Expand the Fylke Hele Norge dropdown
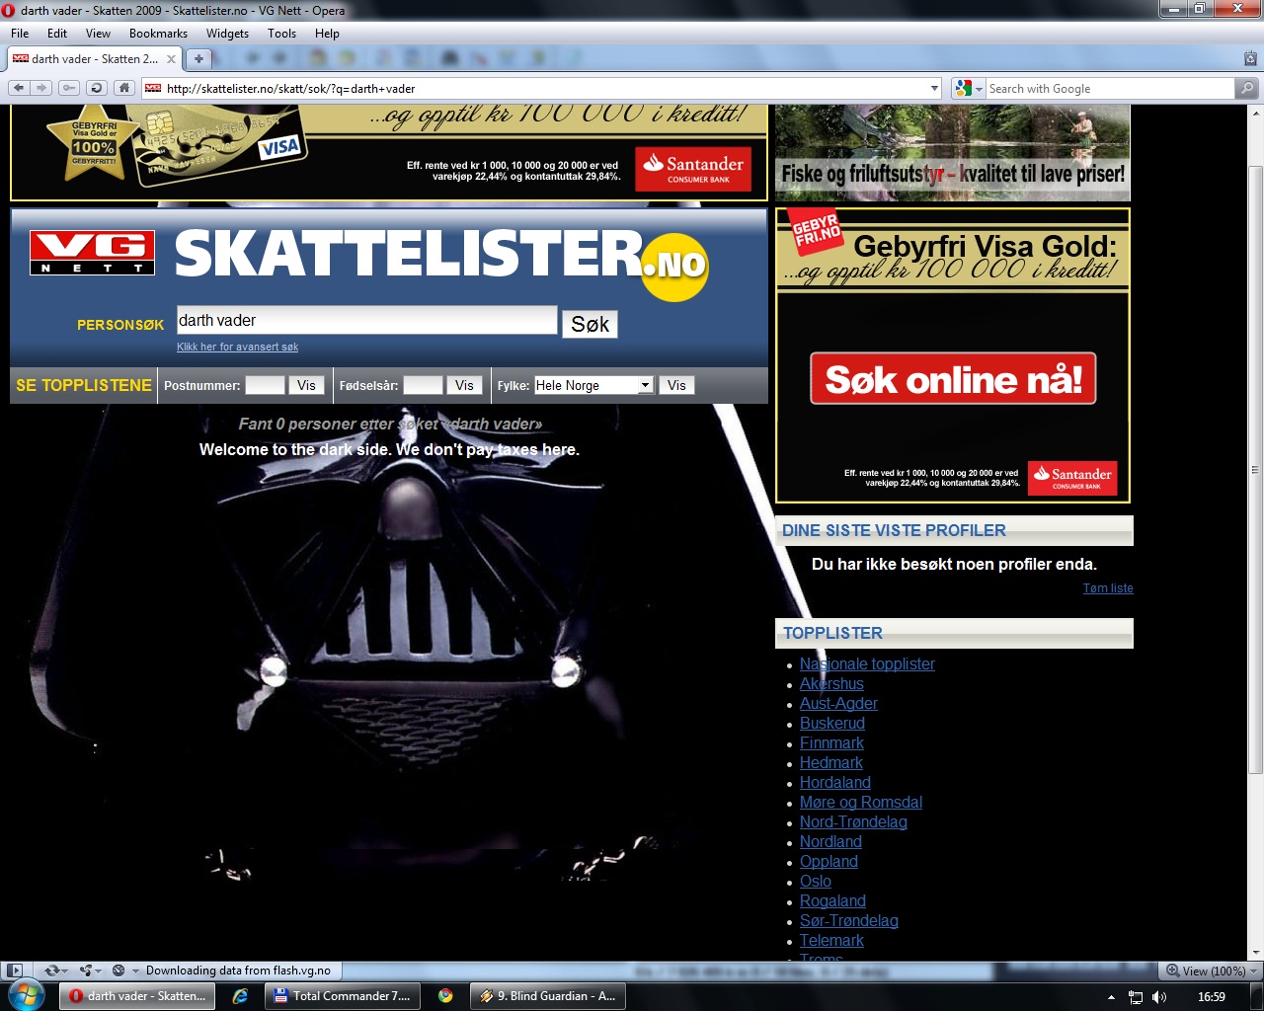This screenshot has height=1011, width=1264. [x=645, y=385]
